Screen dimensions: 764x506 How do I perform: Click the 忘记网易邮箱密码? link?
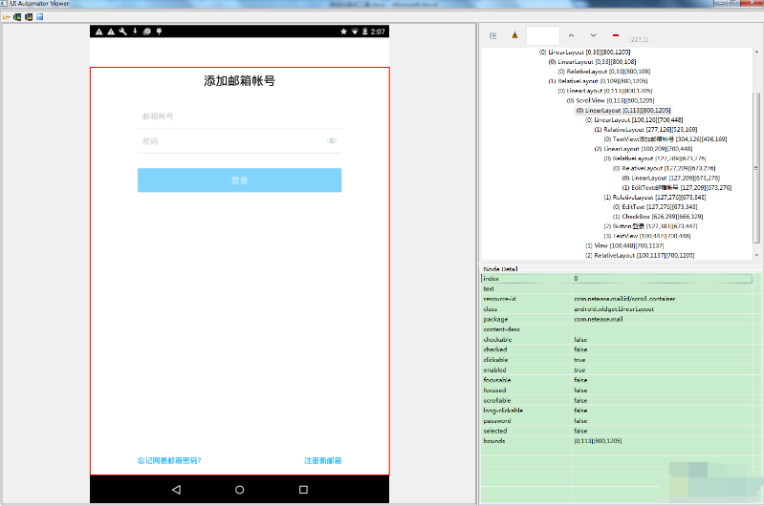169,460
